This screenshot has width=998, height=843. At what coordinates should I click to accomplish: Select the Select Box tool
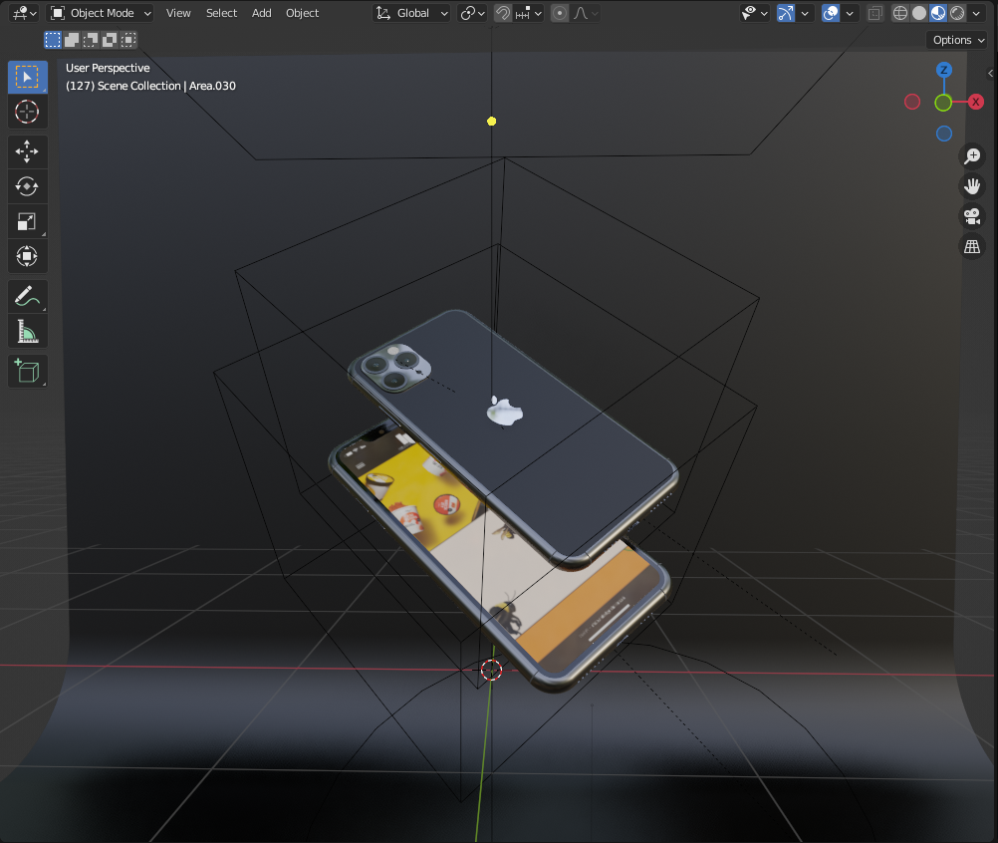pos(27,77)
